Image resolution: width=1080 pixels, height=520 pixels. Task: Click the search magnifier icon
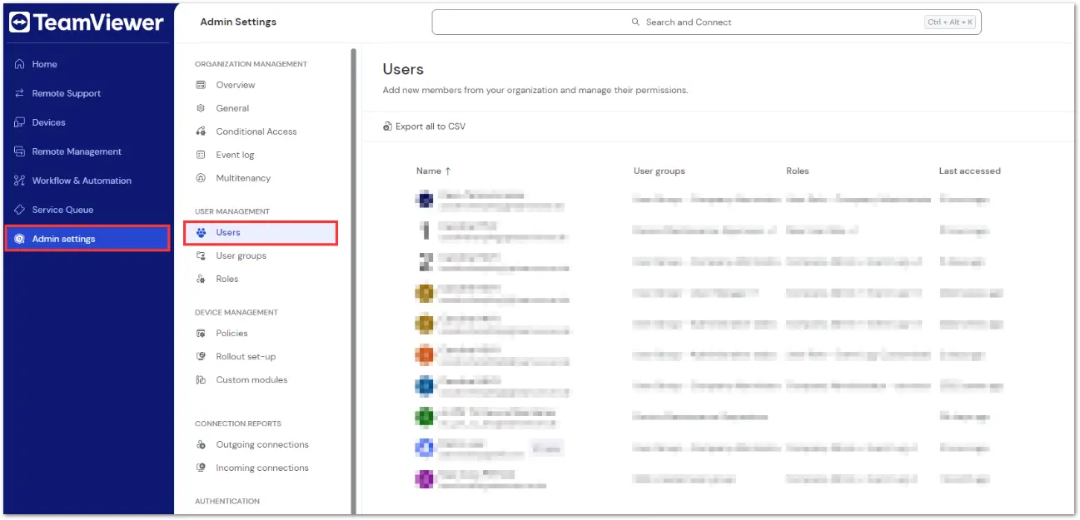click(x=636, y=22)
